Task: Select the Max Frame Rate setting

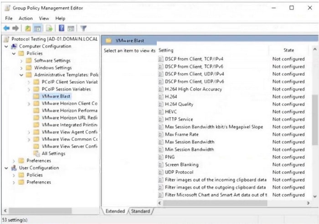Action: tap(181, 134)
